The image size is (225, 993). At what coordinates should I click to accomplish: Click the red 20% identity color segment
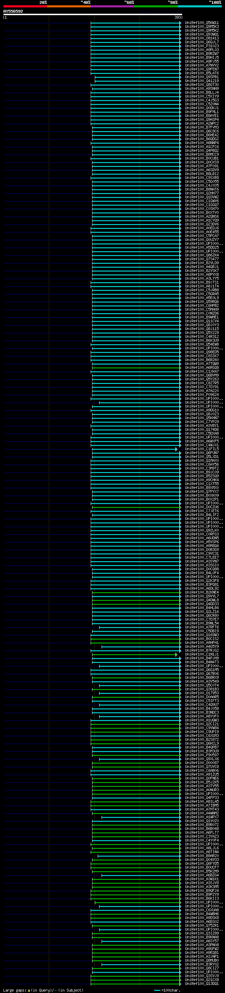pos(25,6)
